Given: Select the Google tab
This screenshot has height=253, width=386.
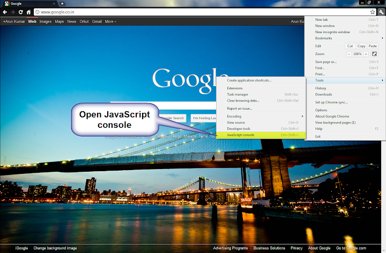Looking at the screenshot, I should [x=29, y=4].
